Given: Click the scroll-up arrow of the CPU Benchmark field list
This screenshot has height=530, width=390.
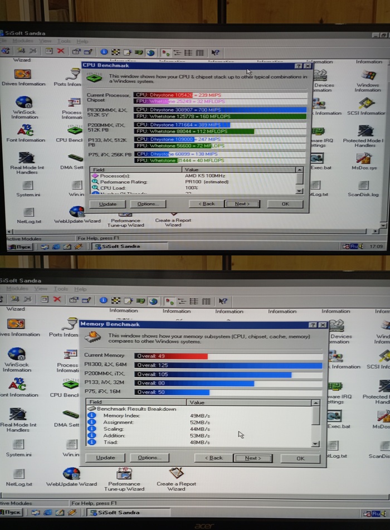Looking at the screenshot, I should 299,169.
